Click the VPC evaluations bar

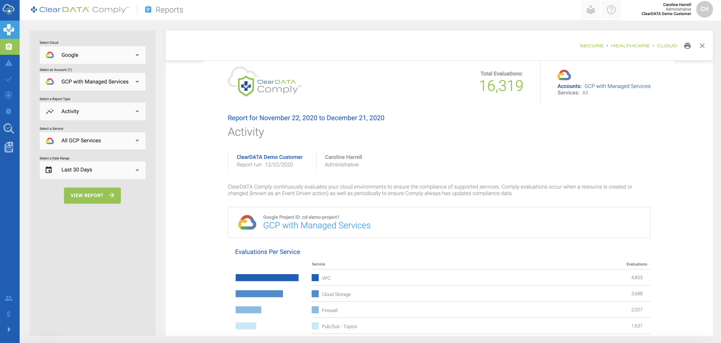(267, 278)
